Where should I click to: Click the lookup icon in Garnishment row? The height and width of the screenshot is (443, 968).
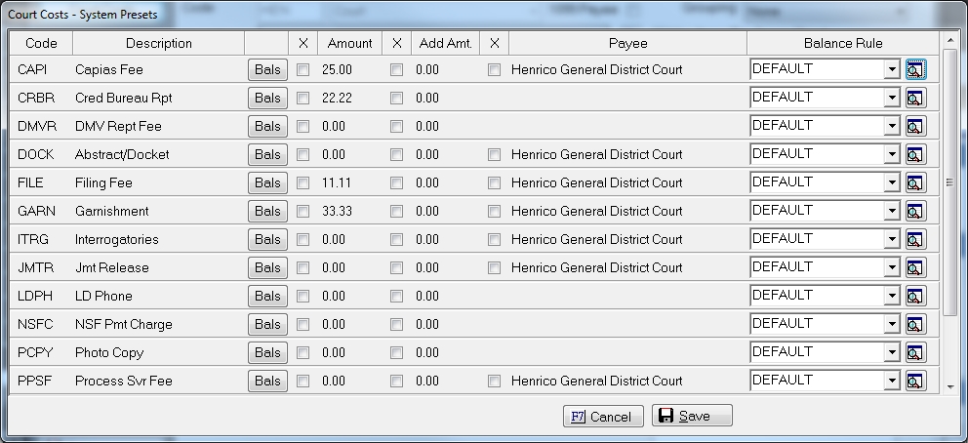tap(915, 211)
